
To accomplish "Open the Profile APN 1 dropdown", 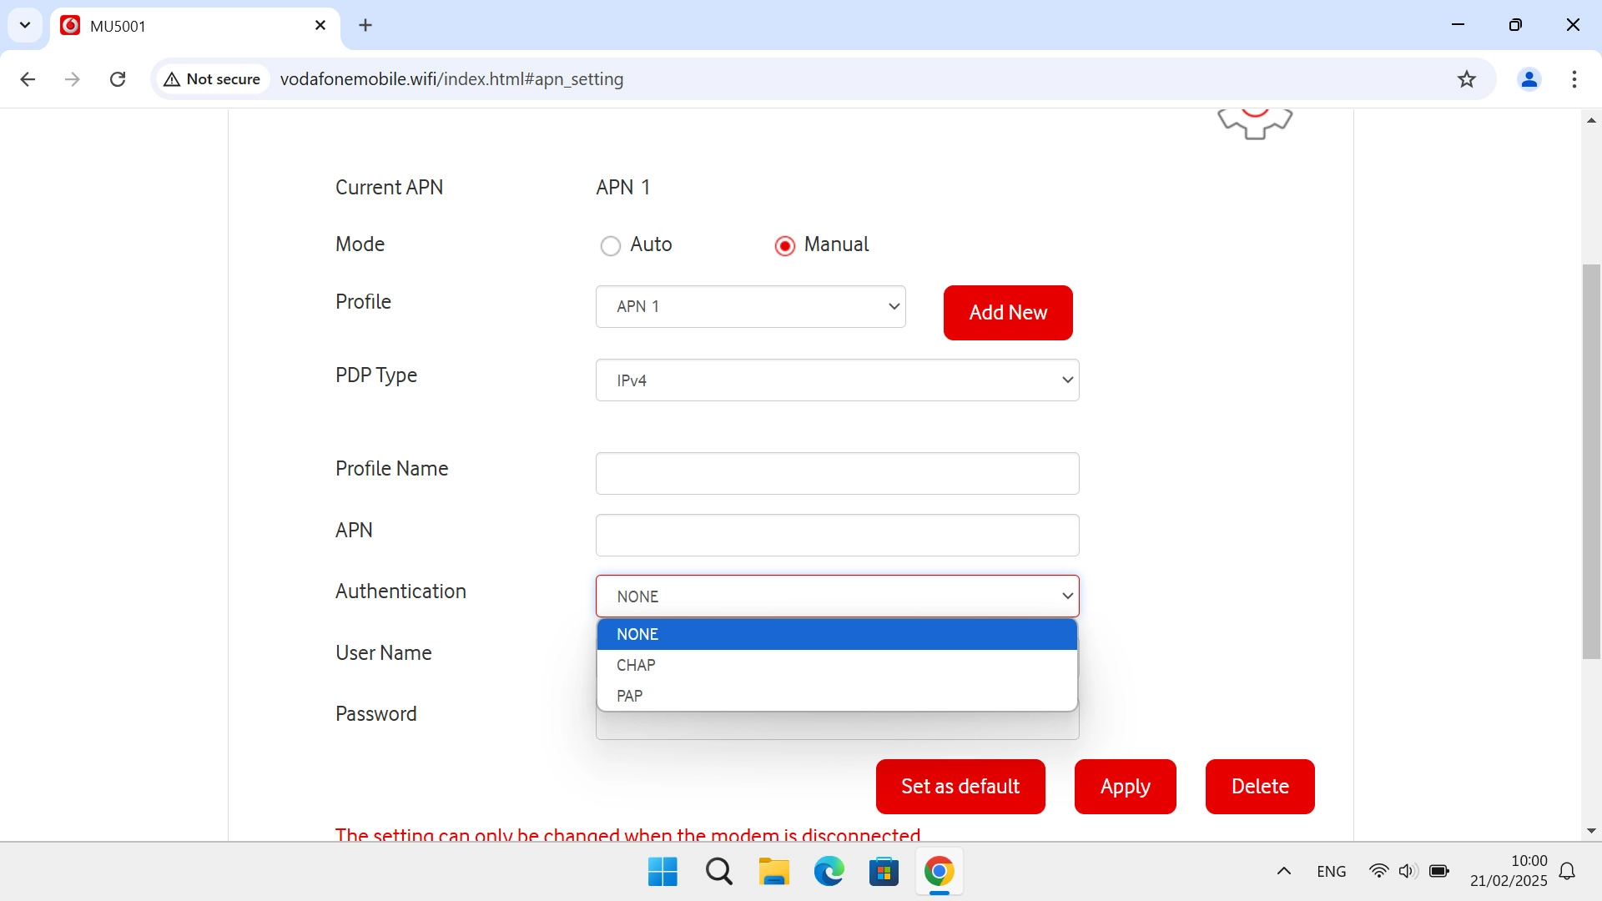I will [x=750, y=307].
